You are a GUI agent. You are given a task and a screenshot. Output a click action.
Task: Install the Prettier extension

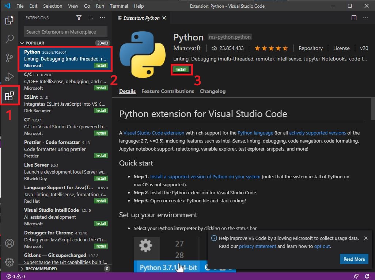(x=101, y=156)
